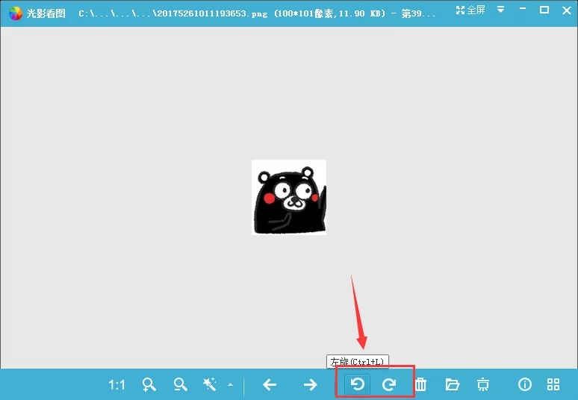
Task: Go to the previous image
Action: coord(270,385)
